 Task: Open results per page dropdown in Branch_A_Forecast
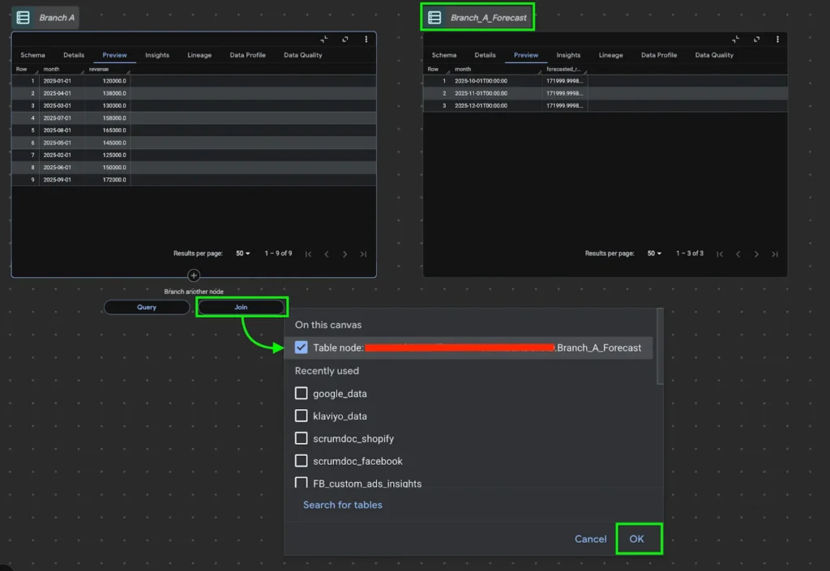click(654, 254)
